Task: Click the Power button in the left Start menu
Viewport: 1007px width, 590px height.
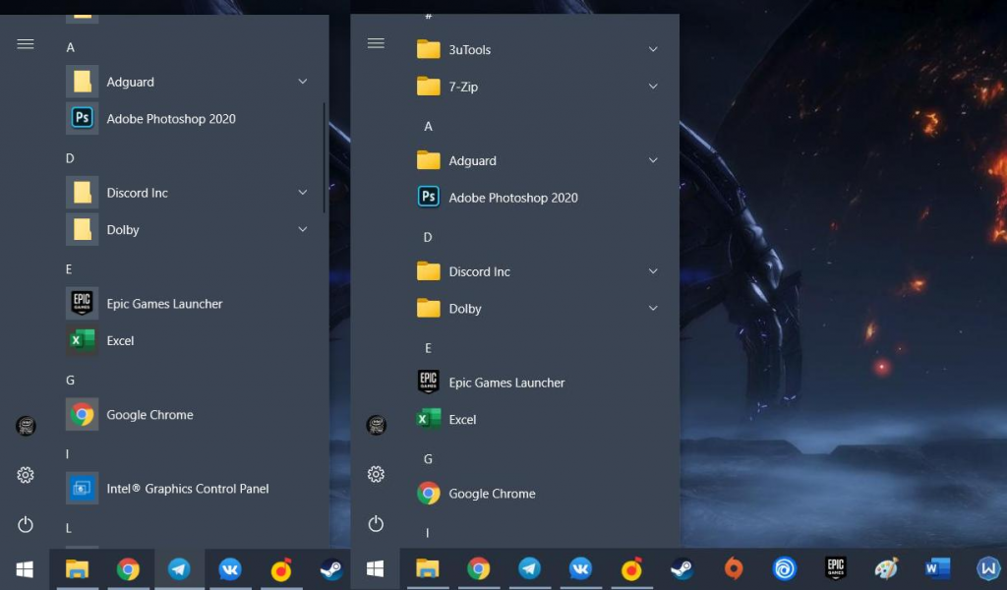Action: (x=26, y=525)
